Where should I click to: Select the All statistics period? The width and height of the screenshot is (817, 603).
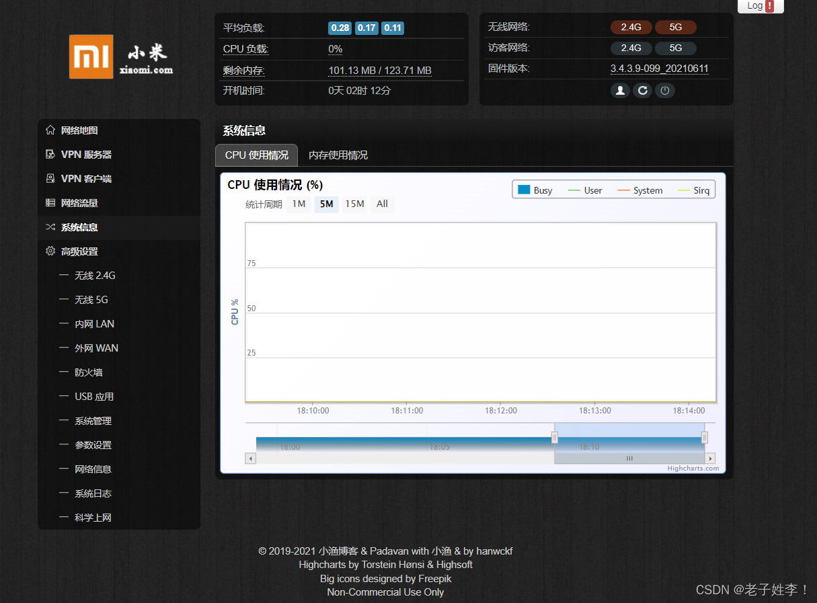(382, 204)
